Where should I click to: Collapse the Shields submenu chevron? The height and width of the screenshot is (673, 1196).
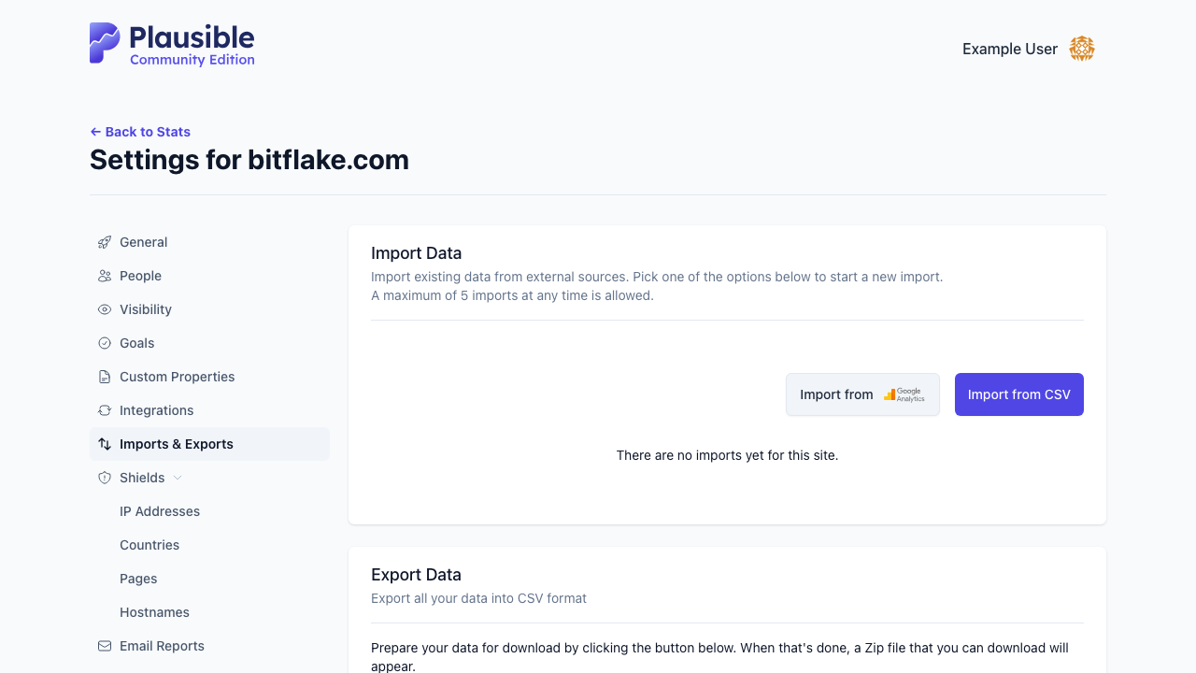point(178,478)
